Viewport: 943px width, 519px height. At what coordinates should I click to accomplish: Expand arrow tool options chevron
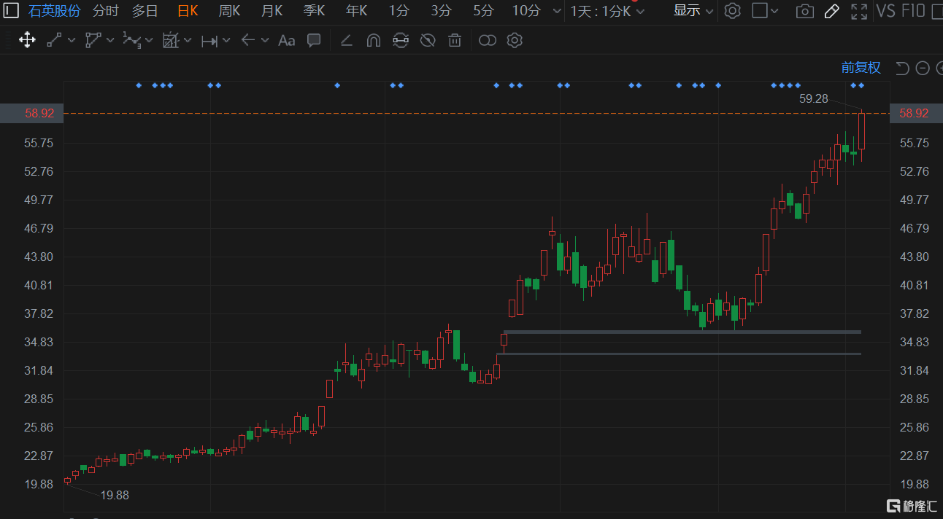coord(264,41)
